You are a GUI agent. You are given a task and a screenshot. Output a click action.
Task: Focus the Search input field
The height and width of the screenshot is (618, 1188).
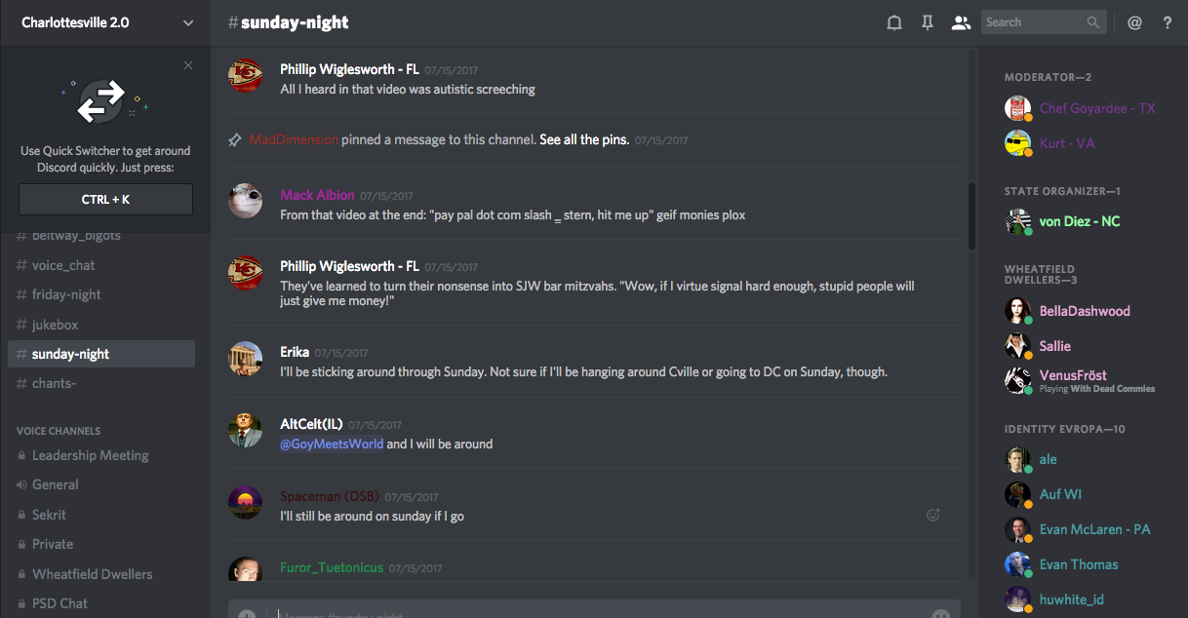[x=1032, y=22]
